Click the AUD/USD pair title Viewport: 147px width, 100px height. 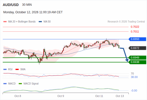pyautogui.click(x=11, y=5)
